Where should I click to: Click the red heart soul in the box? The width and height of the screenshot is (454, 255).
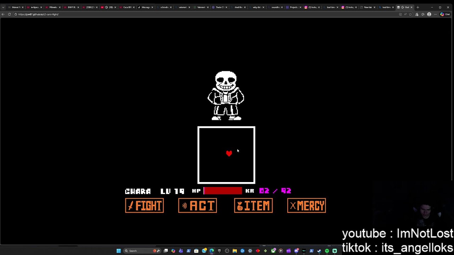coord(229,153)
